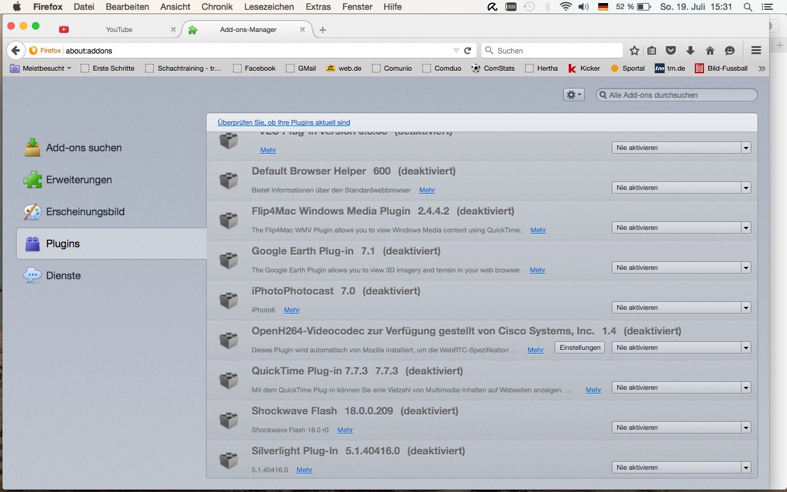Expand Silverlight Plug-In activation dropdown

point(681,467)
